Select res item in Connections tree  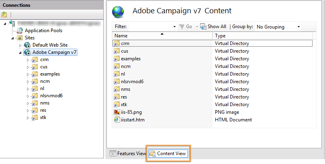pyautogui.click(x=43, y=110)
